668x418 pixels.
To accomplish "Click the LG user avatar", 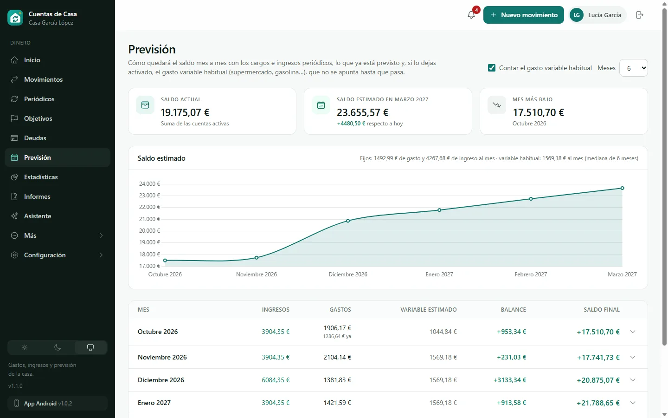I will [577, 15].
